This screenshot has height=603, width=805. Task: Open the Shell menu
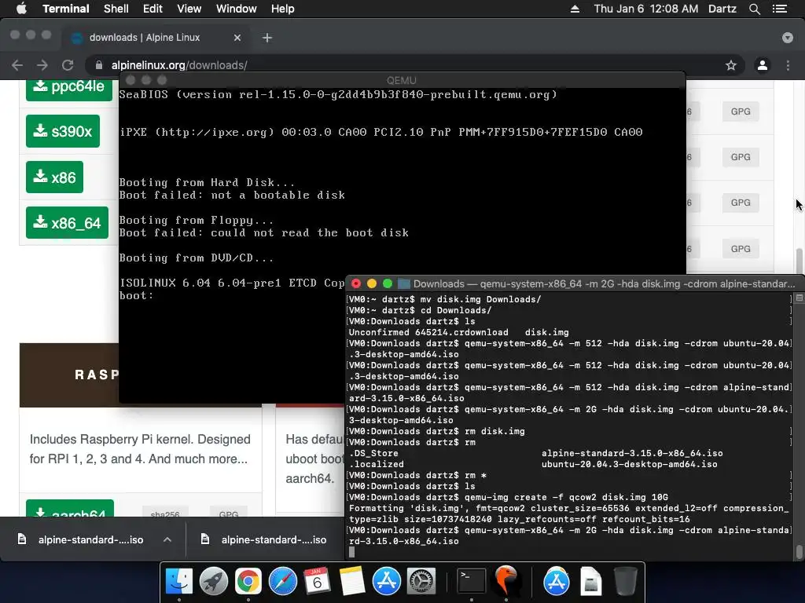click(116, 9)
